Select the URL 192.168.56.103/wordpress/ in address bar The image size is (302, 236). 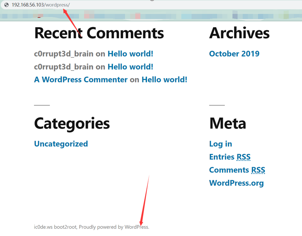(x=41, y=5)
